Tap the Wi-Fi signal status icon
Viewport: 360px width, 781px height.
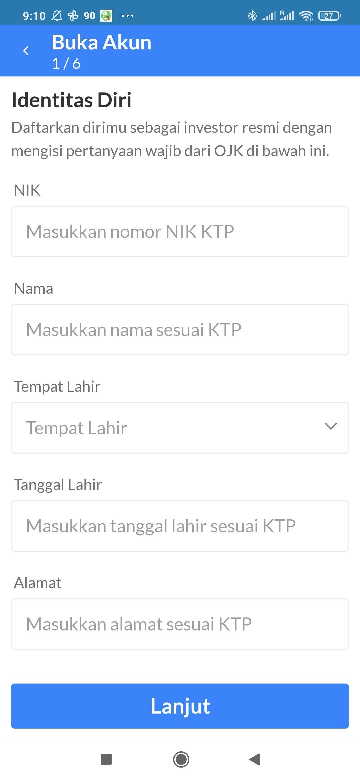point(306,16)
